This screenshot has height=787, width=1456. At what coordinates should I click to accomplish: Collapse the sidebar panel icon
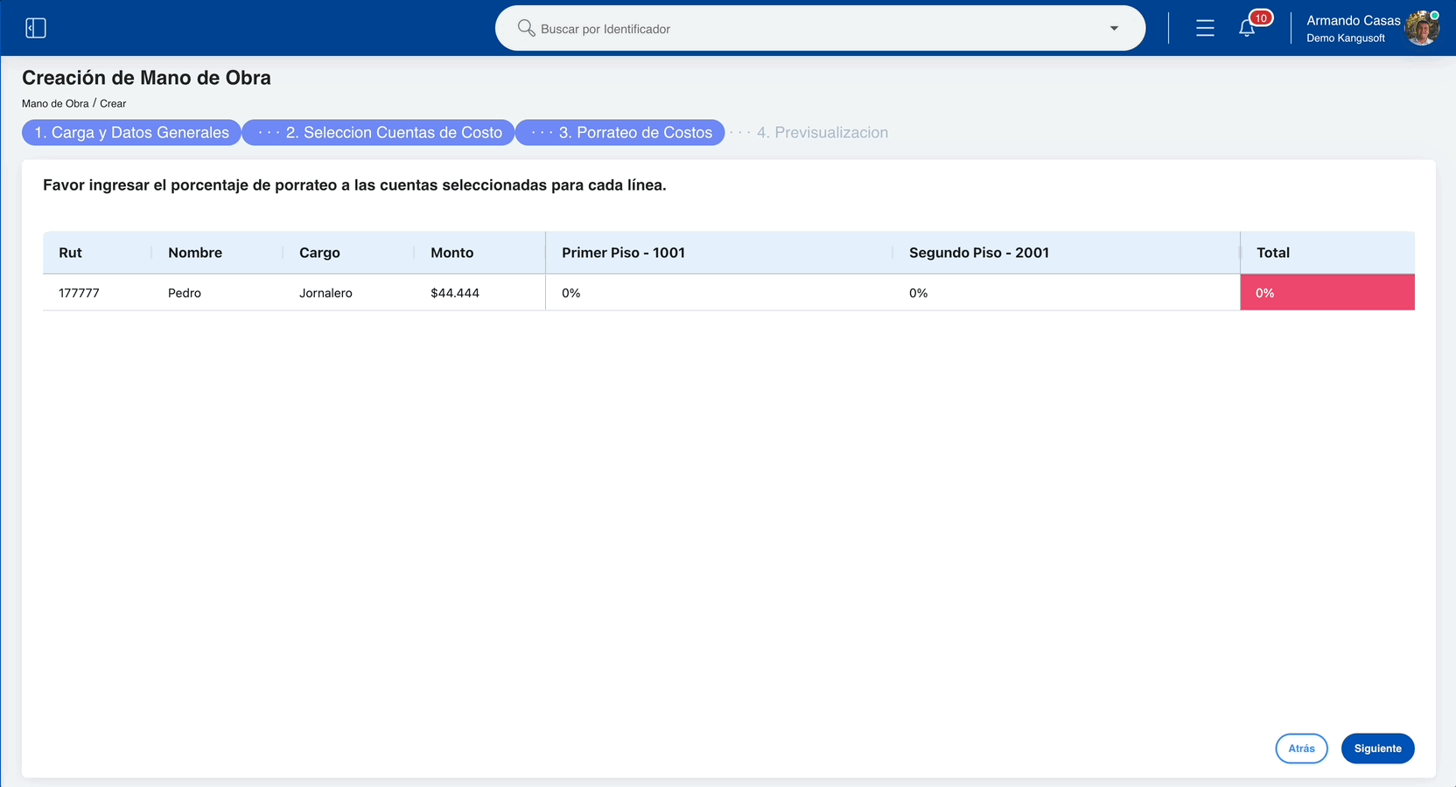36,28
